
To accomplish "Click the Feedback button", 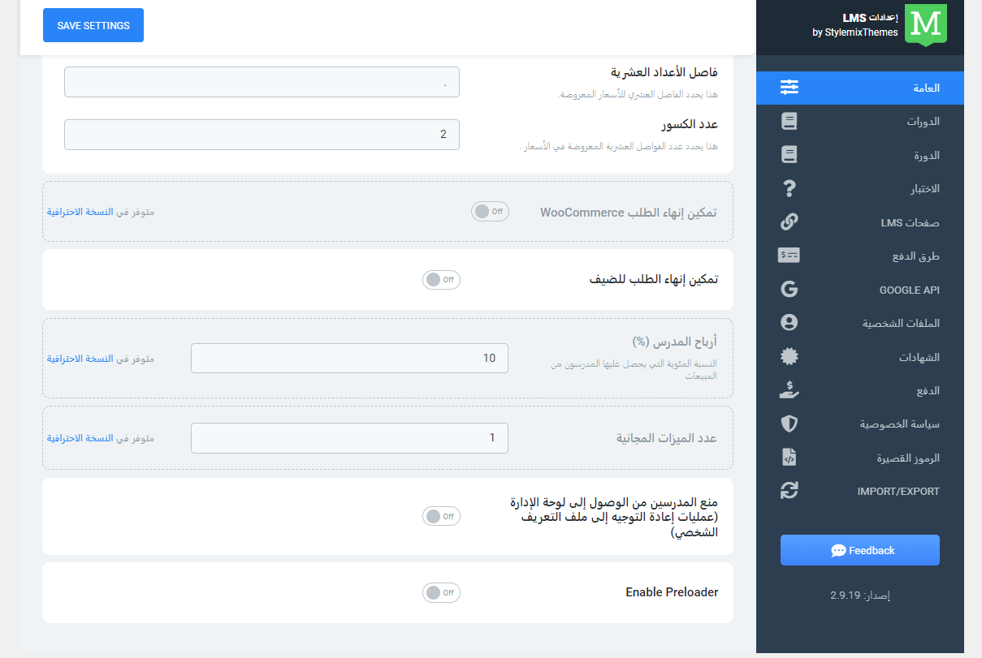I will pyautogui.click(x=860, y=550).
